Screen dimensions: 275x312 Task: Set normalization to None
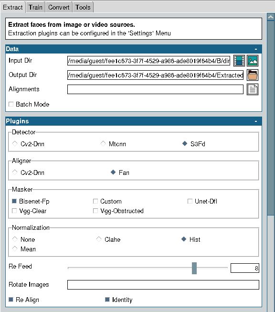point(15,239)
